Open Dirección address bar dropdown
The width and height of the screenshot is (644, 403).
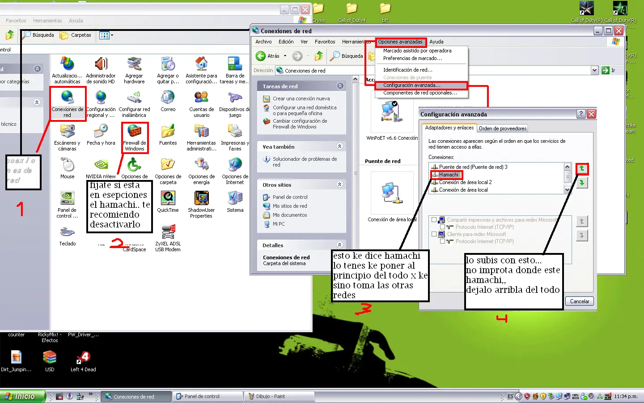[x=594, y=70]
